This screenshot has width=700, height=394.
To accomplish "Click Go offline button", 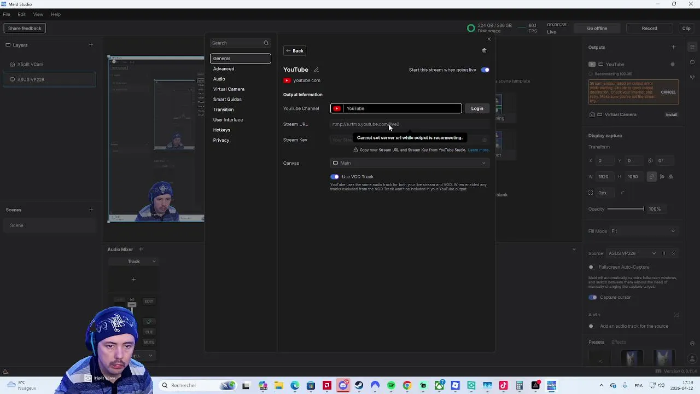I will click(x=597, y=28).
